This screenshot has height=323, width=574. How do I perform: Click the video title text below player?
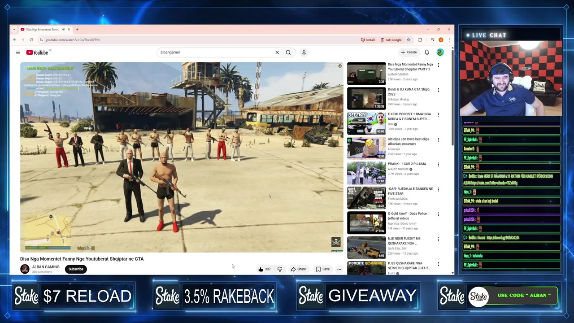click(82, 259)
